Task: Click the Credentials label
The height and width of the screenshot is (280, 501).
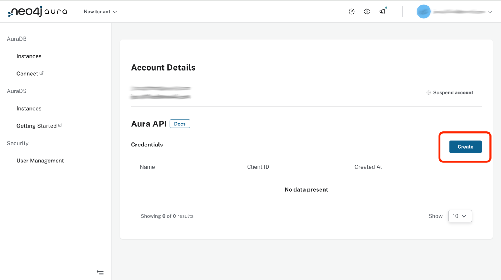Action: coord(147,145)
